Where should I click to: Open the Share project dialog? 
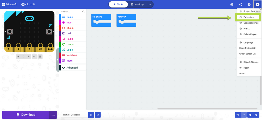click(x=240, y=4)
